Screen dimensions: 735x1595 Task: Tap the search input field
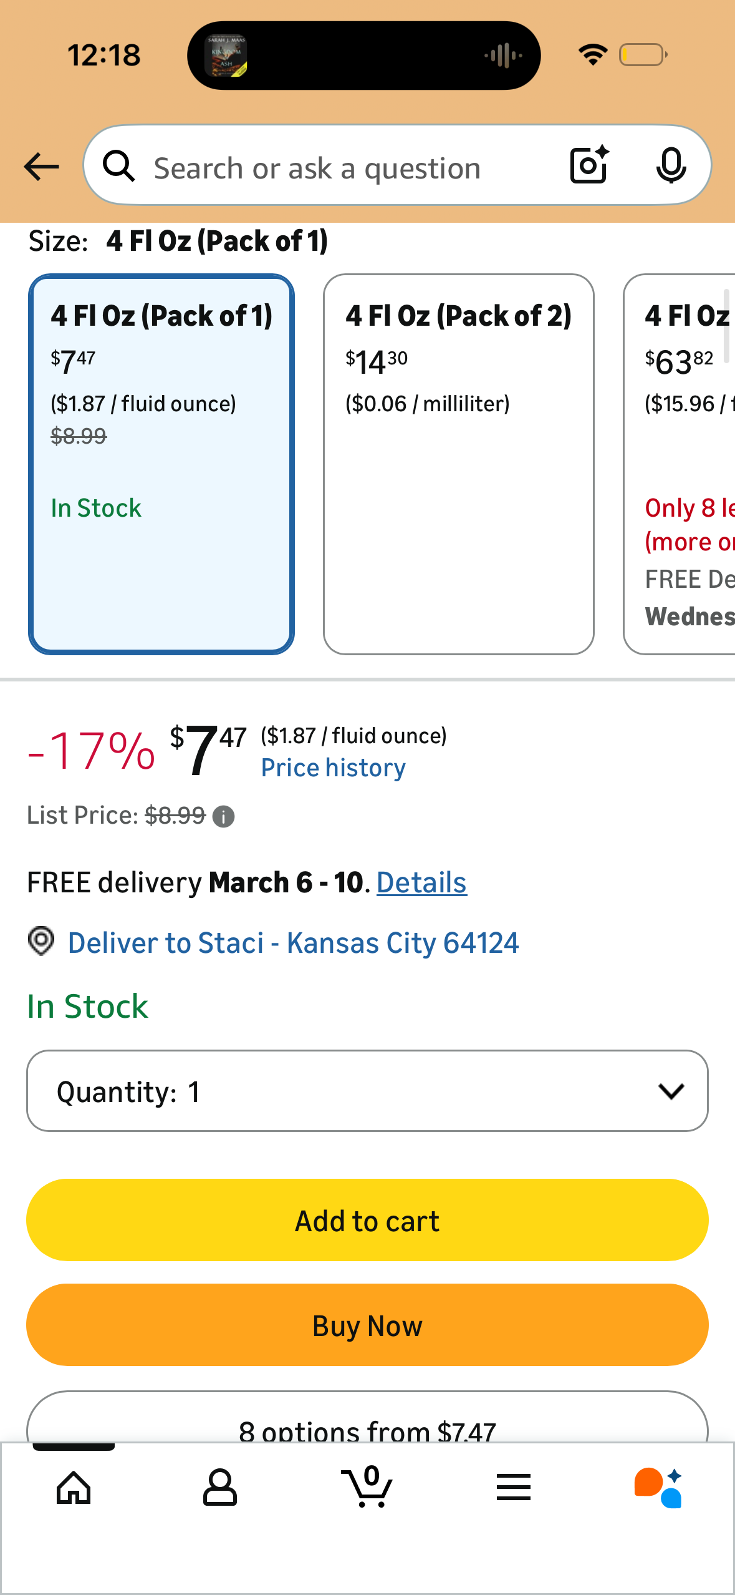(349, 167)
